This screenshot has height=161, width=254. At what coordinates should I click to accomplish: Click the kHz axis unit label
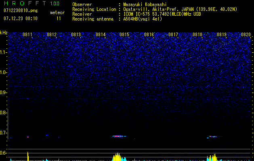4,33
